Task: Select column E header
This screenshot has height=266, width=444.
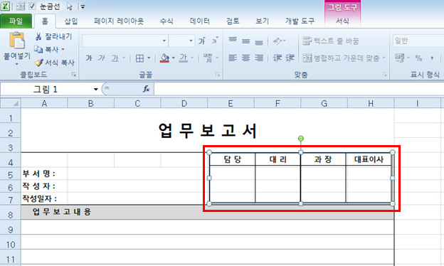Action: tap(231, 104)
